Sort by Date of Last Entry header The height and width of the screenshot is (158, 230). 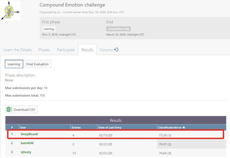pos(110,127)
